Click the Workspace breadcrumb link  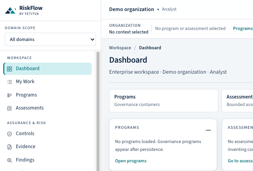coord(120,48)
